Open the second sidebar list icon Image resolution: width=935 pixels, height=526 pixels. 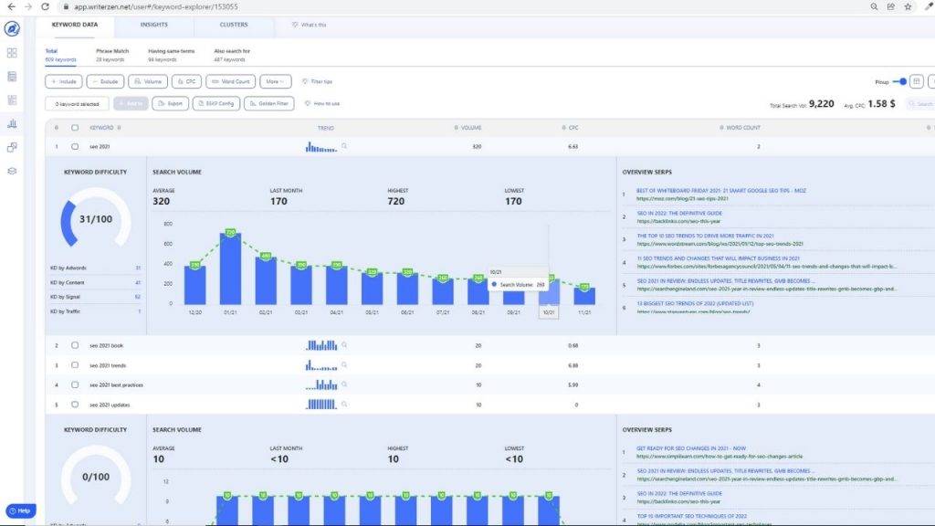(12, 77)
